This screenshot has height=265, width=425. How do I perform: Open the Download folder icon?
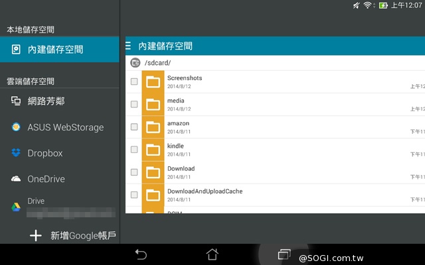pyautogui.click(x=153, y=172)
